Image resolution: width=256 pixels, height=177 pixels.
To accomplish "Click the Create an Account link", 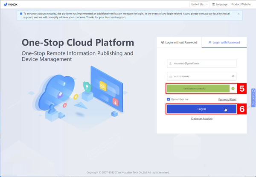I will 201,119.
